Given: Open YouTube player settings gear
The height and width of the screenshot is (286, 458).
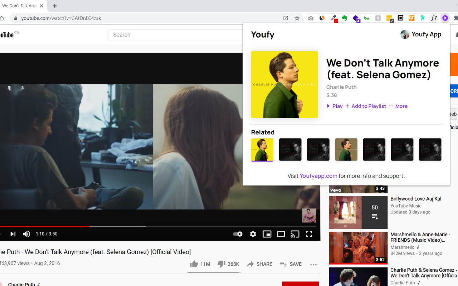Looking at the screenshot, I should tap(253, 234).
